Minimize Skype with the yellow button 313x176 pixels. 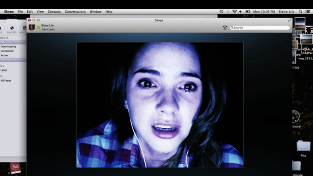click(x=34, y=20)
